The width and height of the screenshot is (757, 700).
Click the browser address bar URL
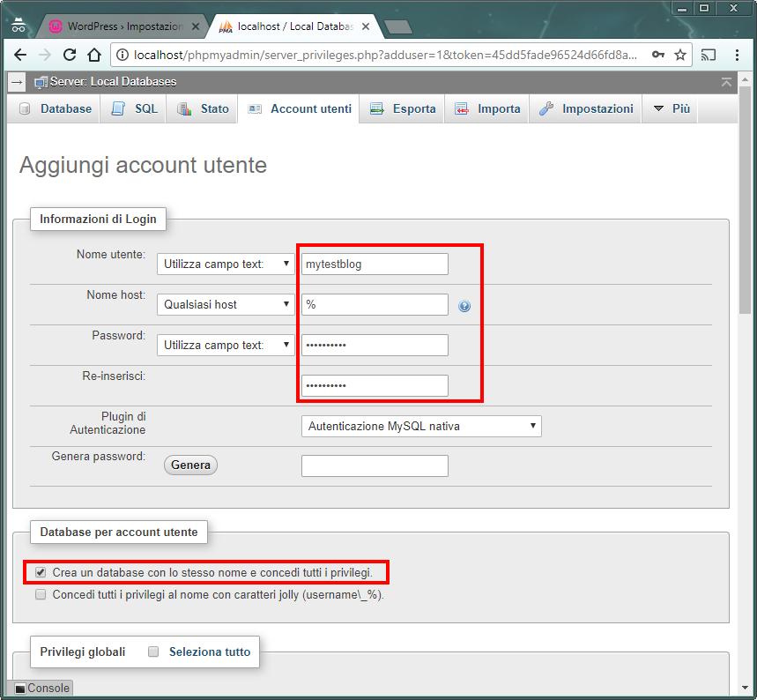point(385,55)
